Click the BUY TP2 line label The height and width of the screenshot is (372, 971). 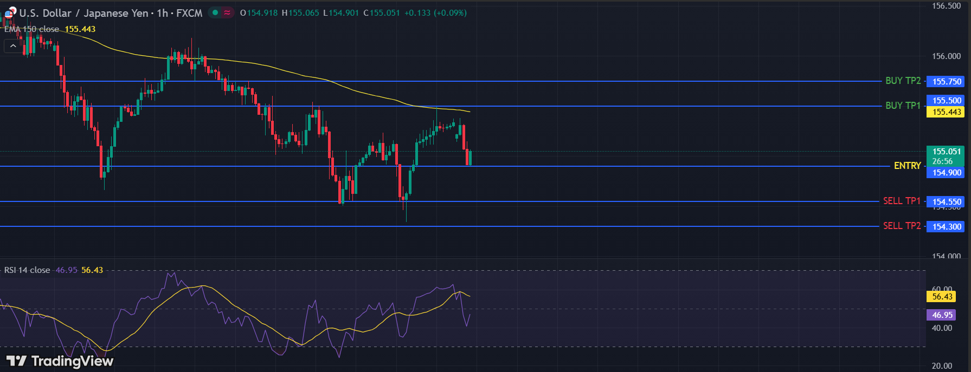pos(903,81)
